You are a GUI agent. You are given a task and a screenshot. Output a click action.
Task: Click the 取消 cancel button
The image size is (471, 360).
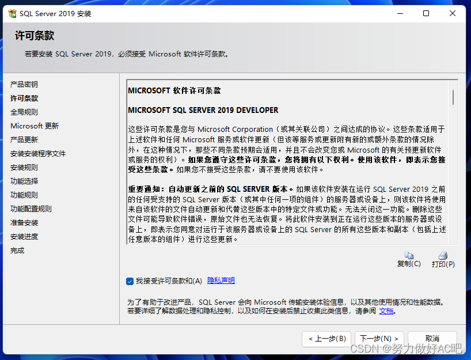pyautogui.click(x=432, y=339)
